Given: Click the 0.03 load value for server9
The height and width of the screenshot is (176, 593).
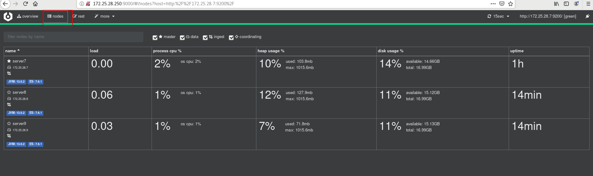Looking at the screenshot, I should [102, 126].
